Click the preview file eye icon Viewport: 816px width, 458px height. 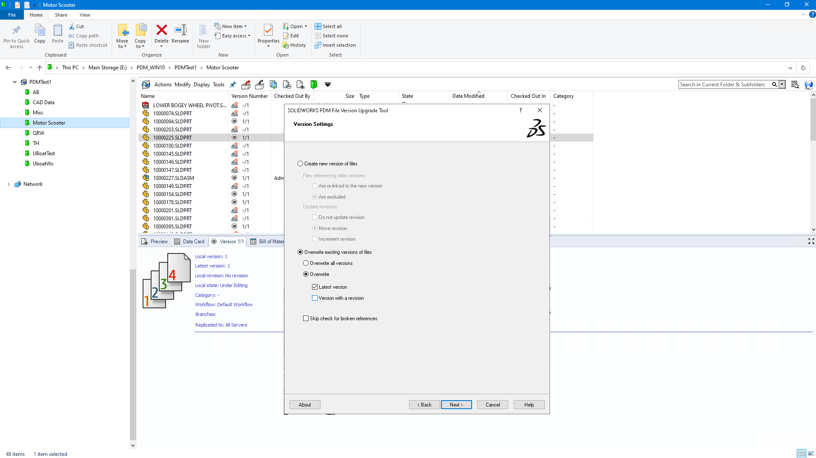point(300,85)
